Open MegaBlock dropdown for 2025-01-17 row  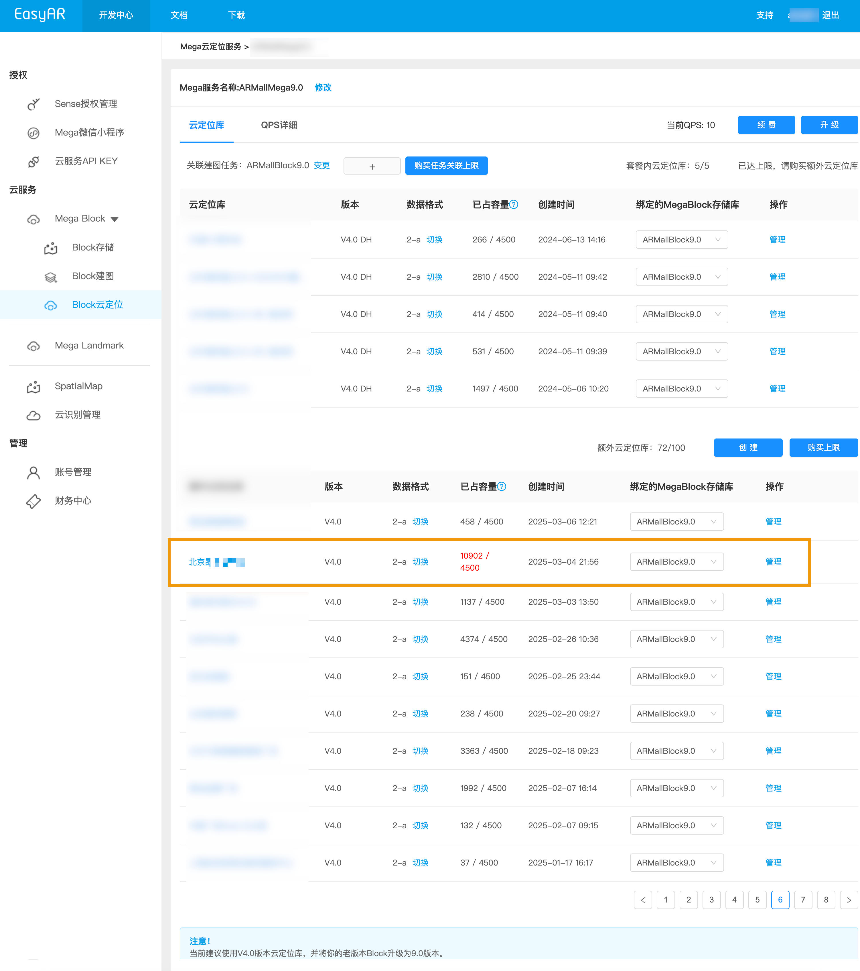(x=676, y=863)
